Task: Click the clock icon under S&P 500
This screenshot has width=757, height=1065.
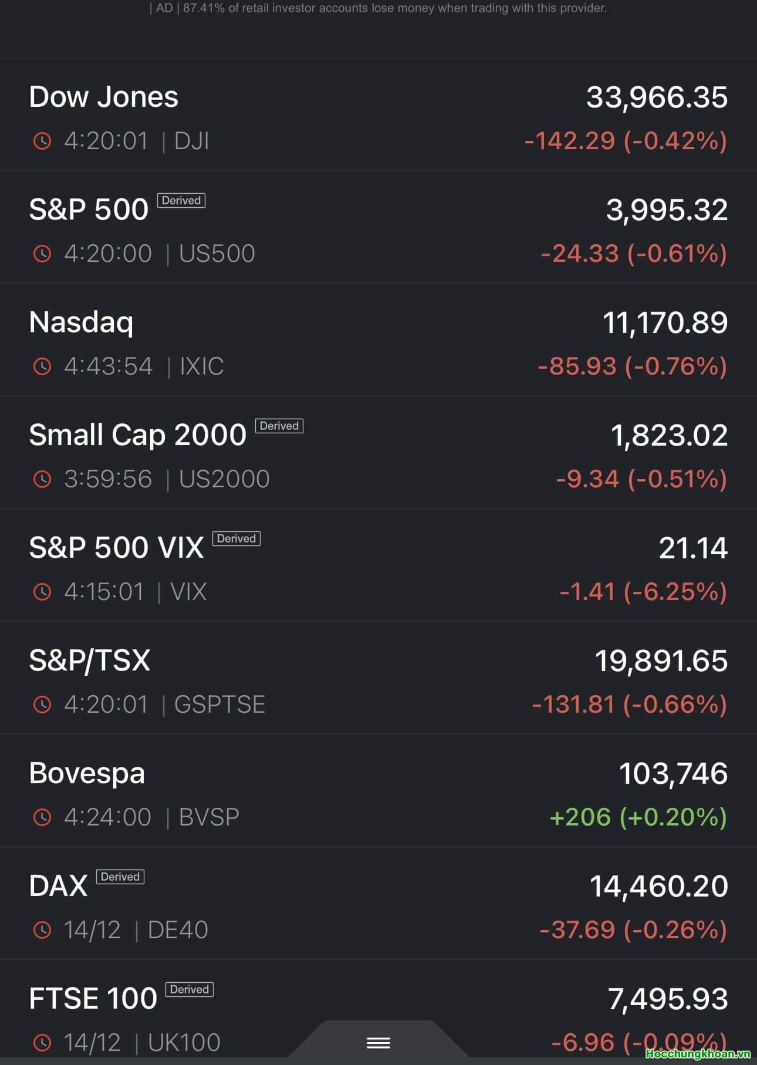Action: pos(42,254)
